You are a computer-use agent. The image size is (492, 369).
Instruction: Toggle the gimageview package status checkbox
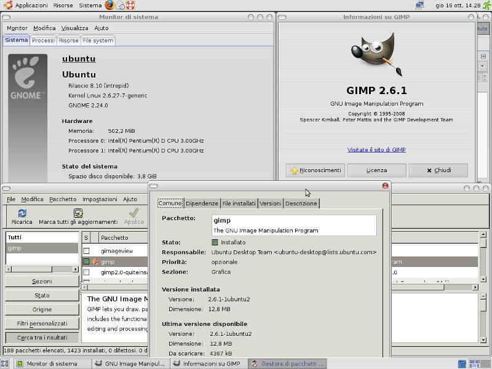click(x=86, y=251)
